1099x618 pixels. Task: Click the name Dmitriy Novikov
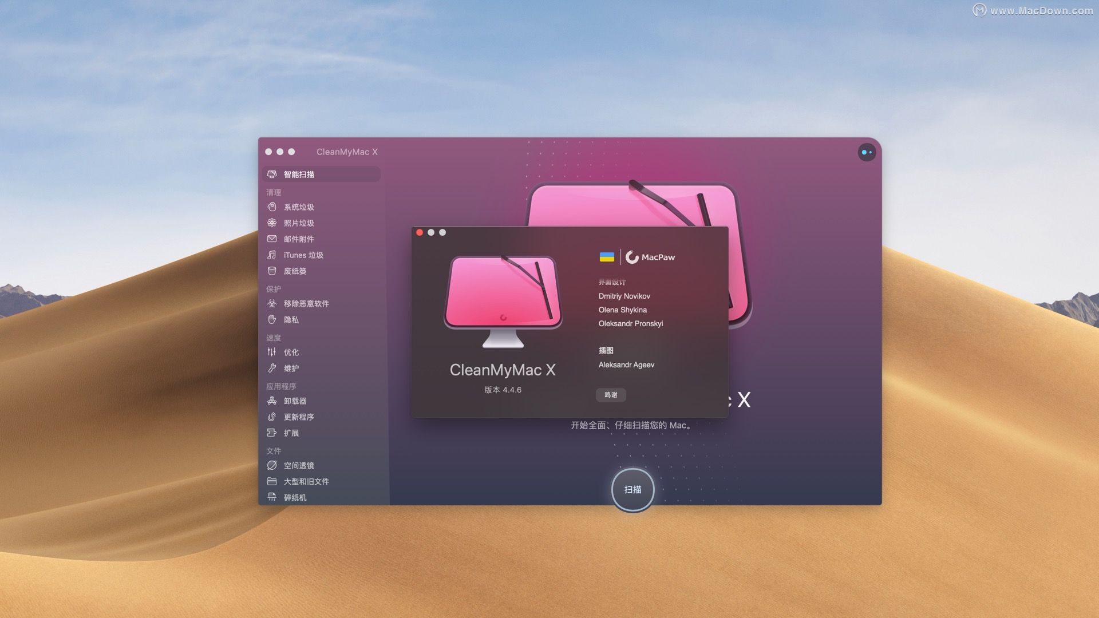coord(624,296)
